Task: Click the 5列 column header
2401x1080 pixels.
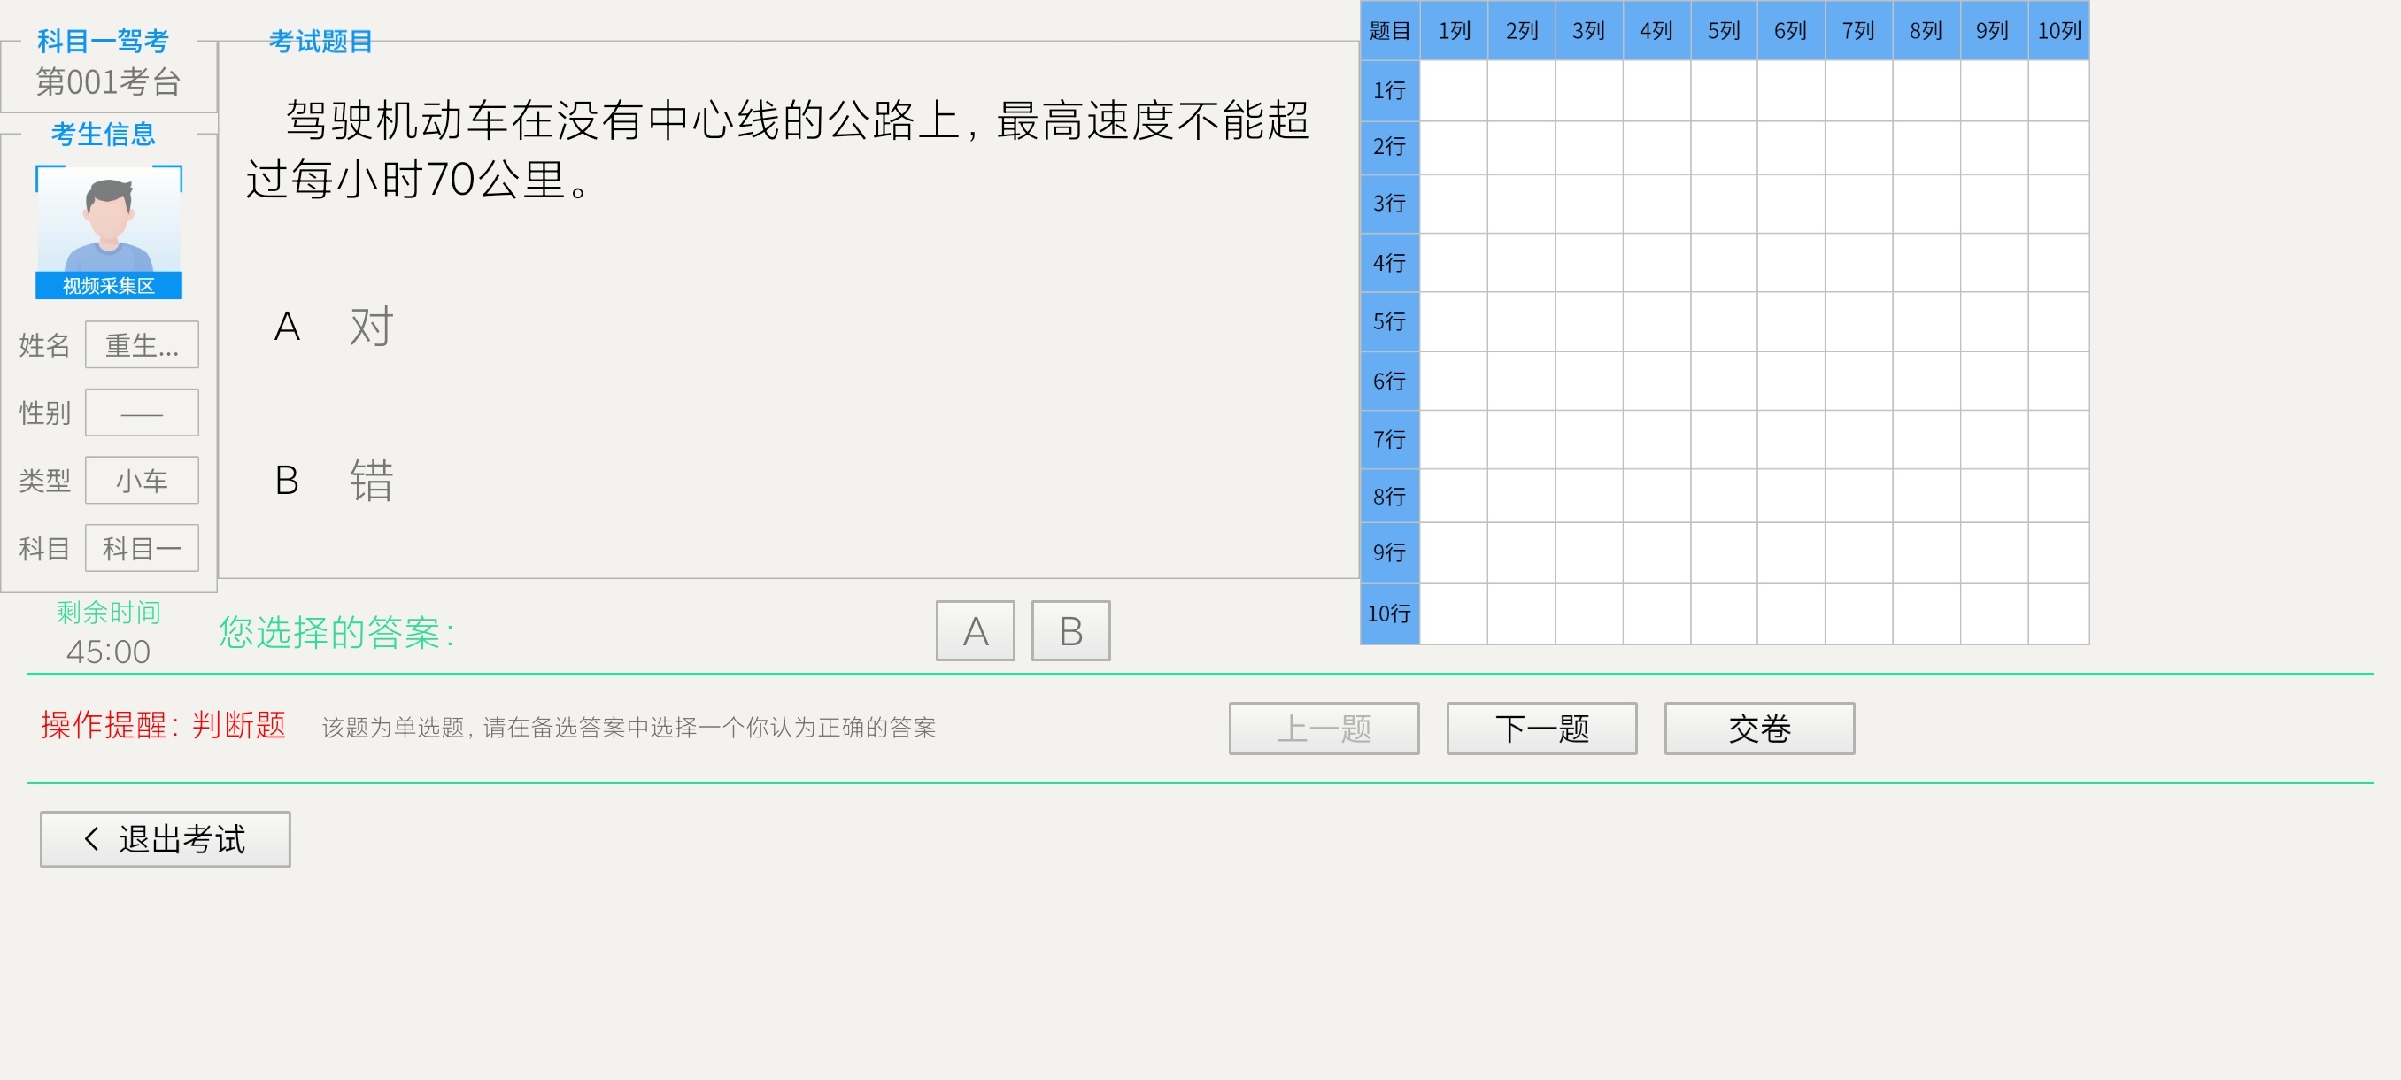Action: pyautogui.click(x=1724, y=31)
